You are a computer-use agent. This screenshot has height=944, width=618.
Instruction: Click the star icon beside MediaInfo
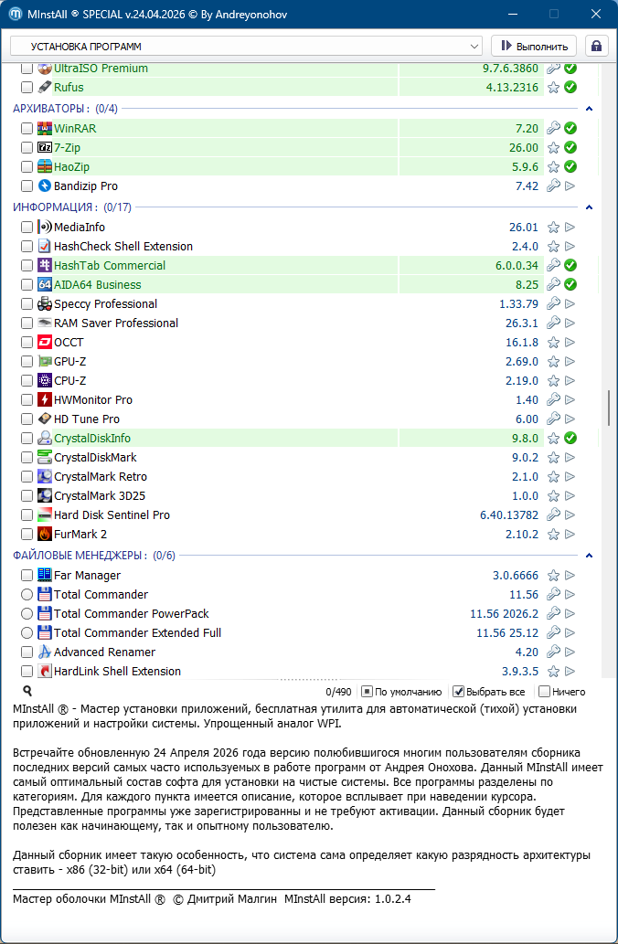553,228
